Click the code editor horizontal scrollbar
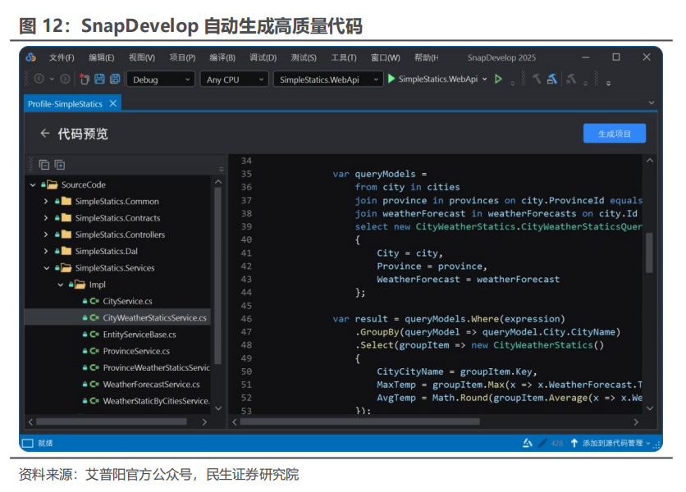Screen dimensions: 686x492 (x=359, y=421)
